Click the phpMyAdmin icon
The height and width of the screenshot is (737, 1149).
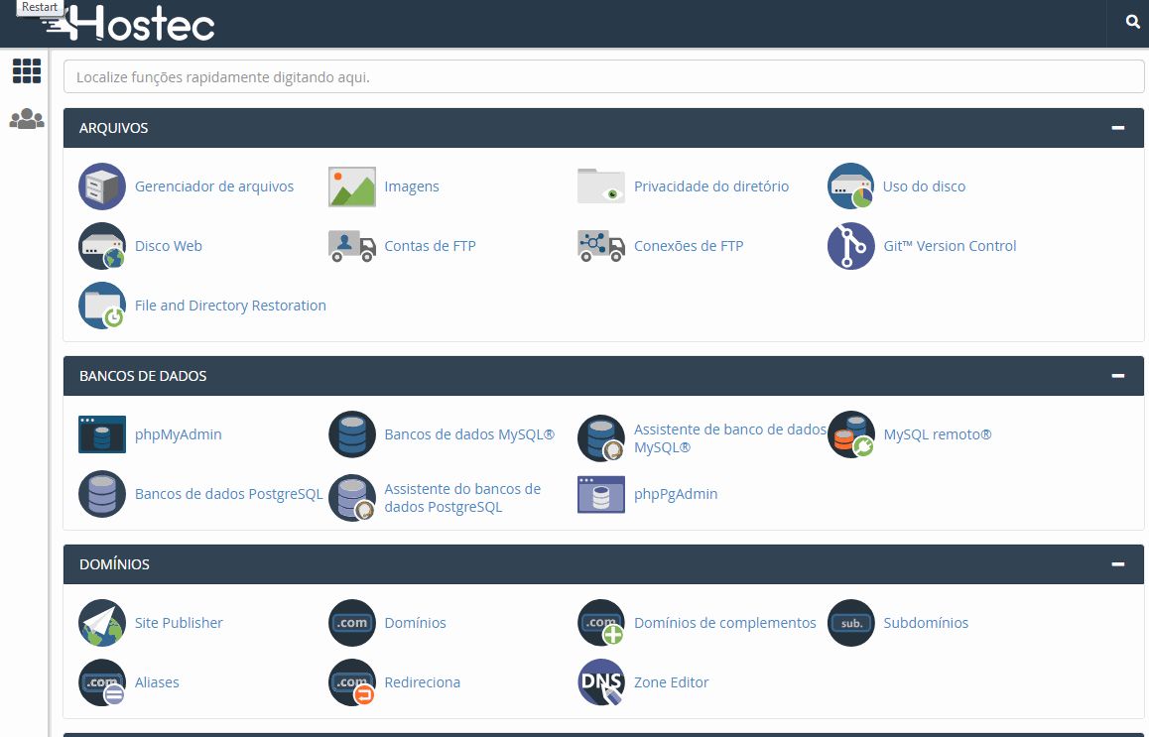[x=102, y=434]
